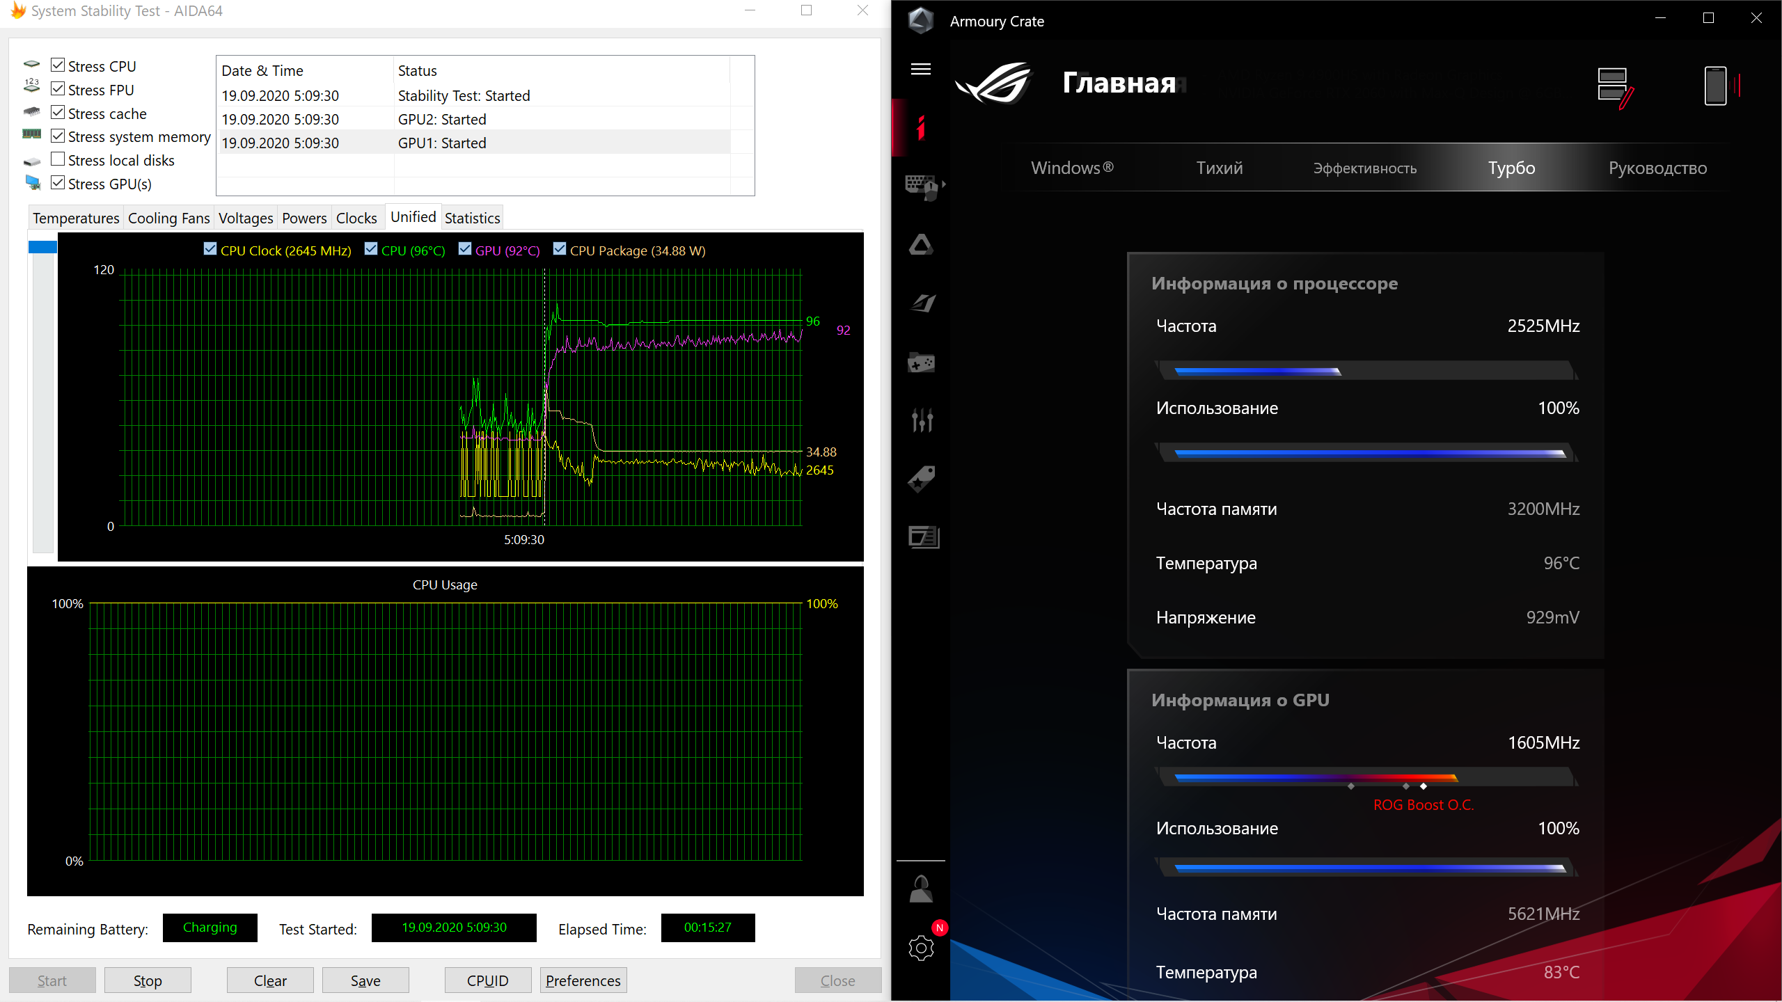This screenshot has height=1002, width=1782.
Task: Uncheck Stress cache checkbox
Action: (x=58, y=113)
